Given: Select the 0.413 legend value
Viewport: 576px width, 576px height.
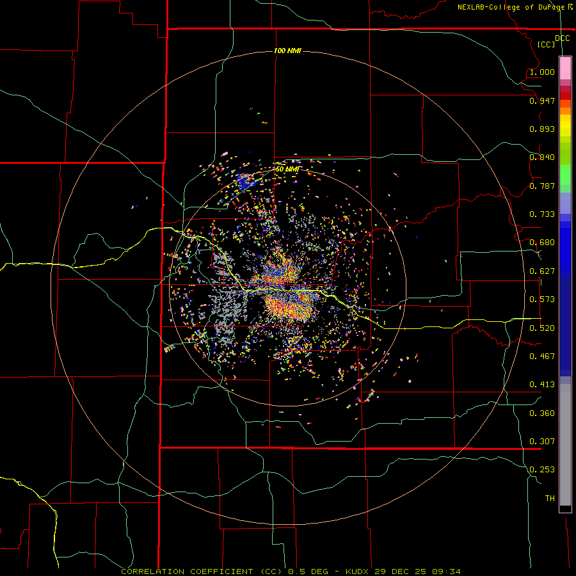Looking at the screenshot, I should tap(542, 385).
